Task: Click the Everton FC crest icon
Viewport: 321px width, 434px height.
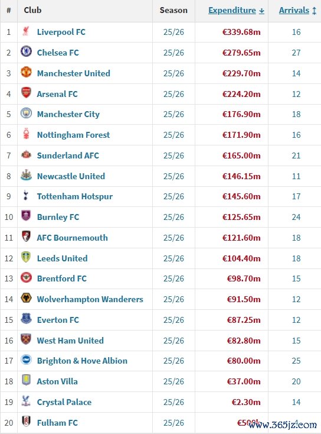Action: click(x=26, y=319)
